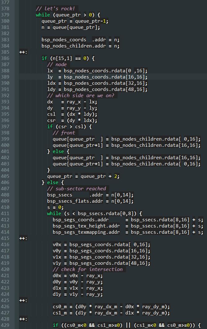Click line 403 queue[queue_ptr+1] assignment
Screen dimensions: 207x329
point(127,164)
